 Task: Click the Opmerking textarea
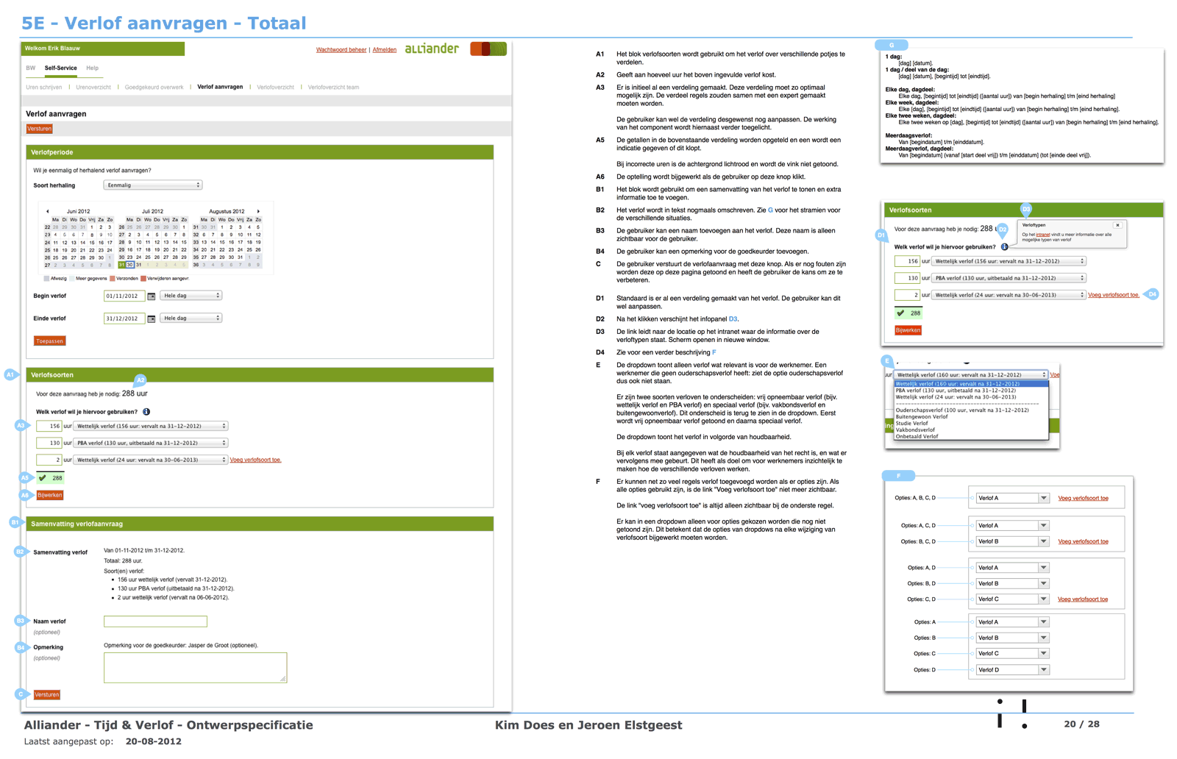[195, 668]
